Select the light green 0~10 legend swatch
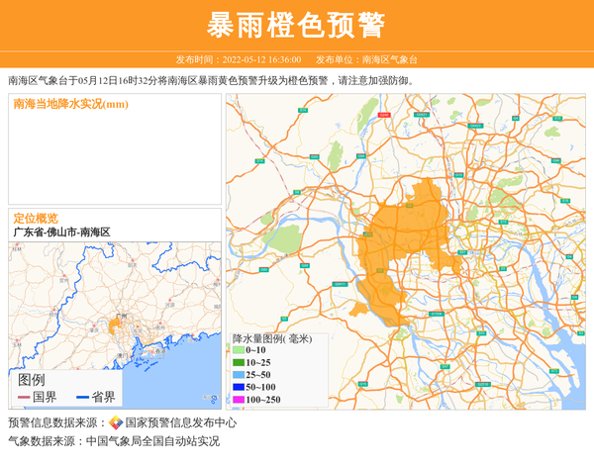This screenshot has height=466, width=594. [x=238, y=350]
